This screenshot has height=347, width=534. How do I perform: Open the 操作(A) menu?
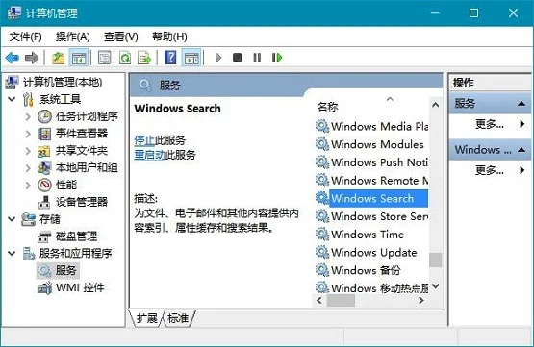[x=73, y=37]
